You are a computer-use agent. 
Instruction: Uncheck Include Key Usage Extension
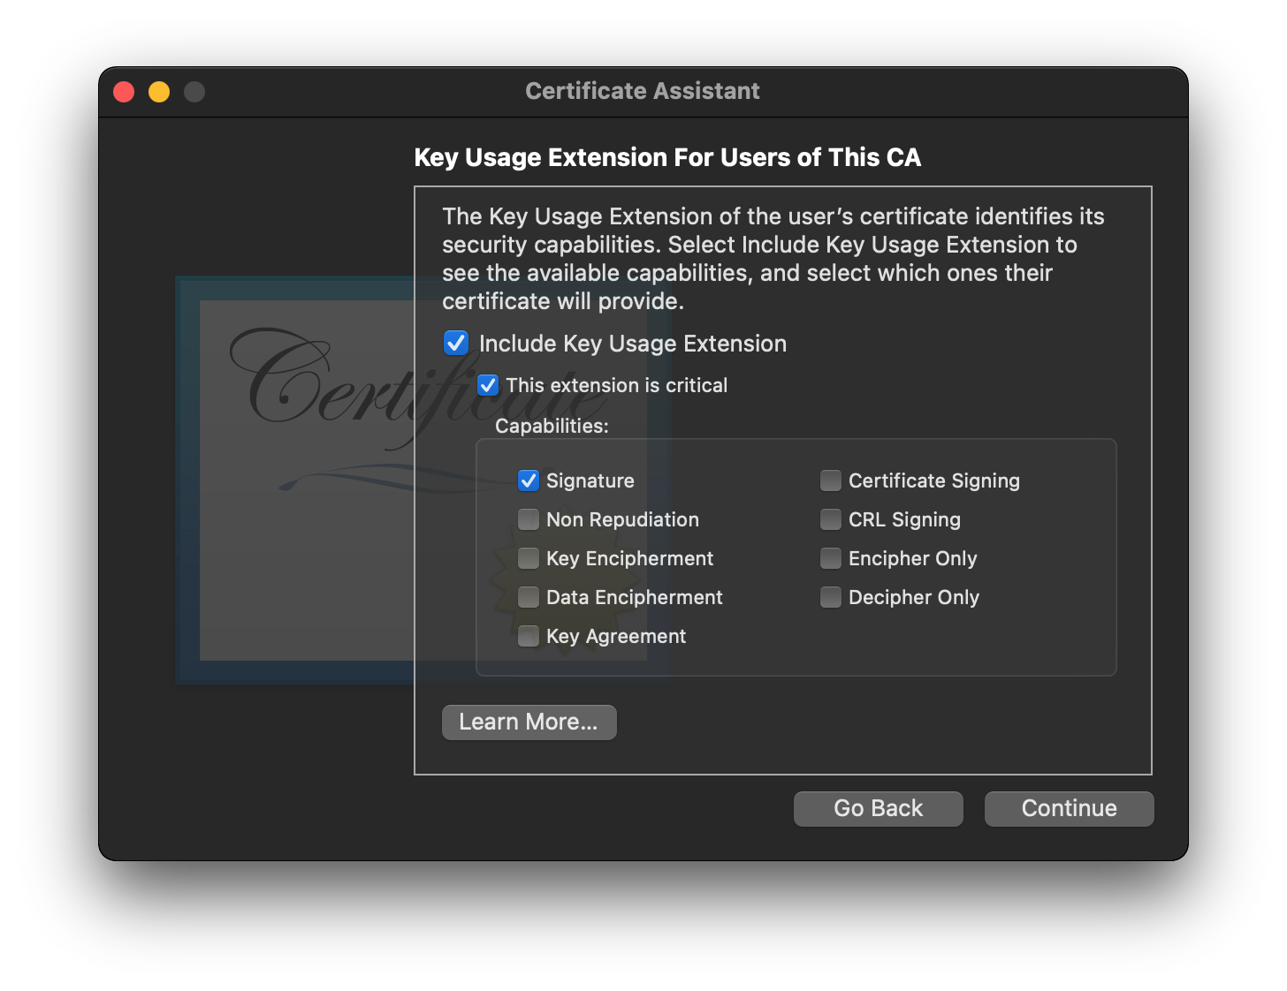[x=456, y=344]
